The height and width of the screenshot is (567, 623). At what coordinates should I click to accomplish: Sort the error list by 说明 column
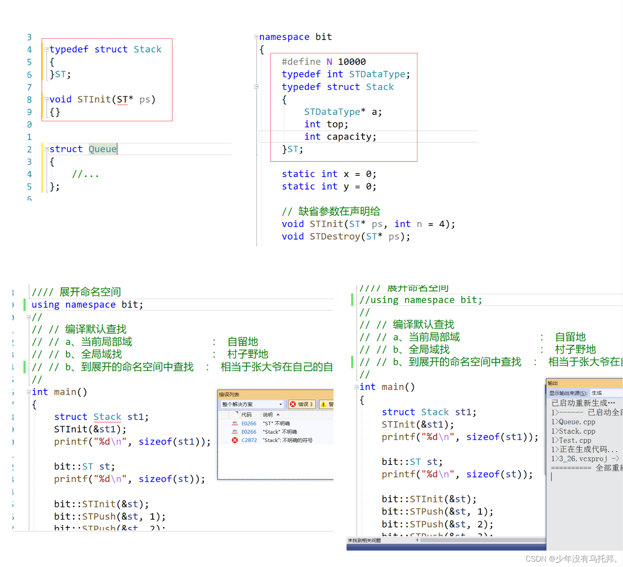(267, 415)
